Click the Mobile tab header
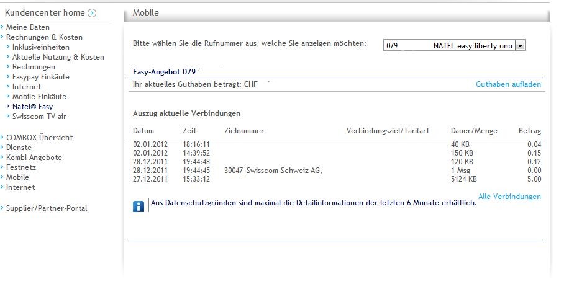Screen dimensions: 564x284 [x=146, y=12]
